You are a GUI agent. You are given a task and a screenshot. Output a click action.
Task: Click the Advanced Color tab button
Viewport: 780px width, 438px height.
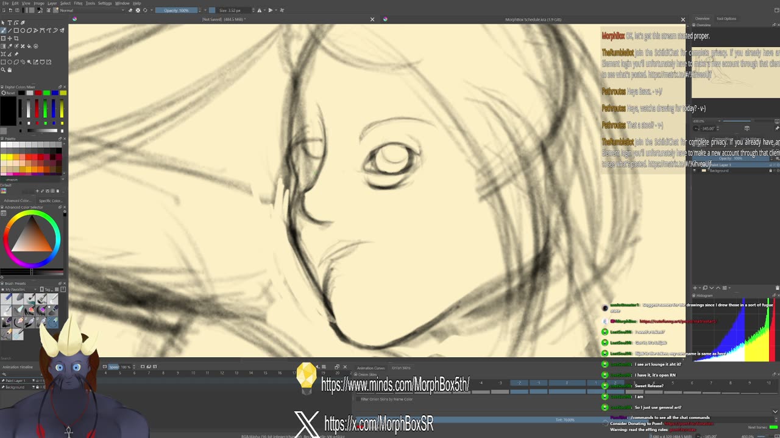pyautogui.click(x=16, y=201)
